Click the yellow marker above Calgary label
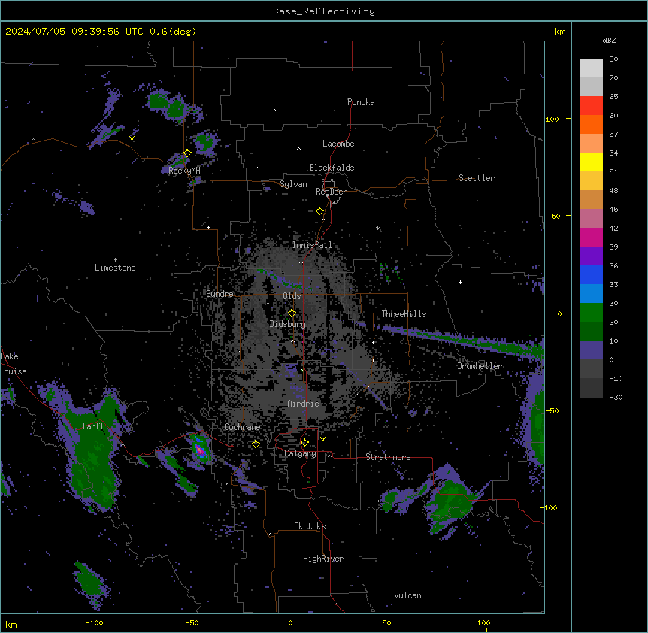 pyautogui.click(x=304, y=443)
